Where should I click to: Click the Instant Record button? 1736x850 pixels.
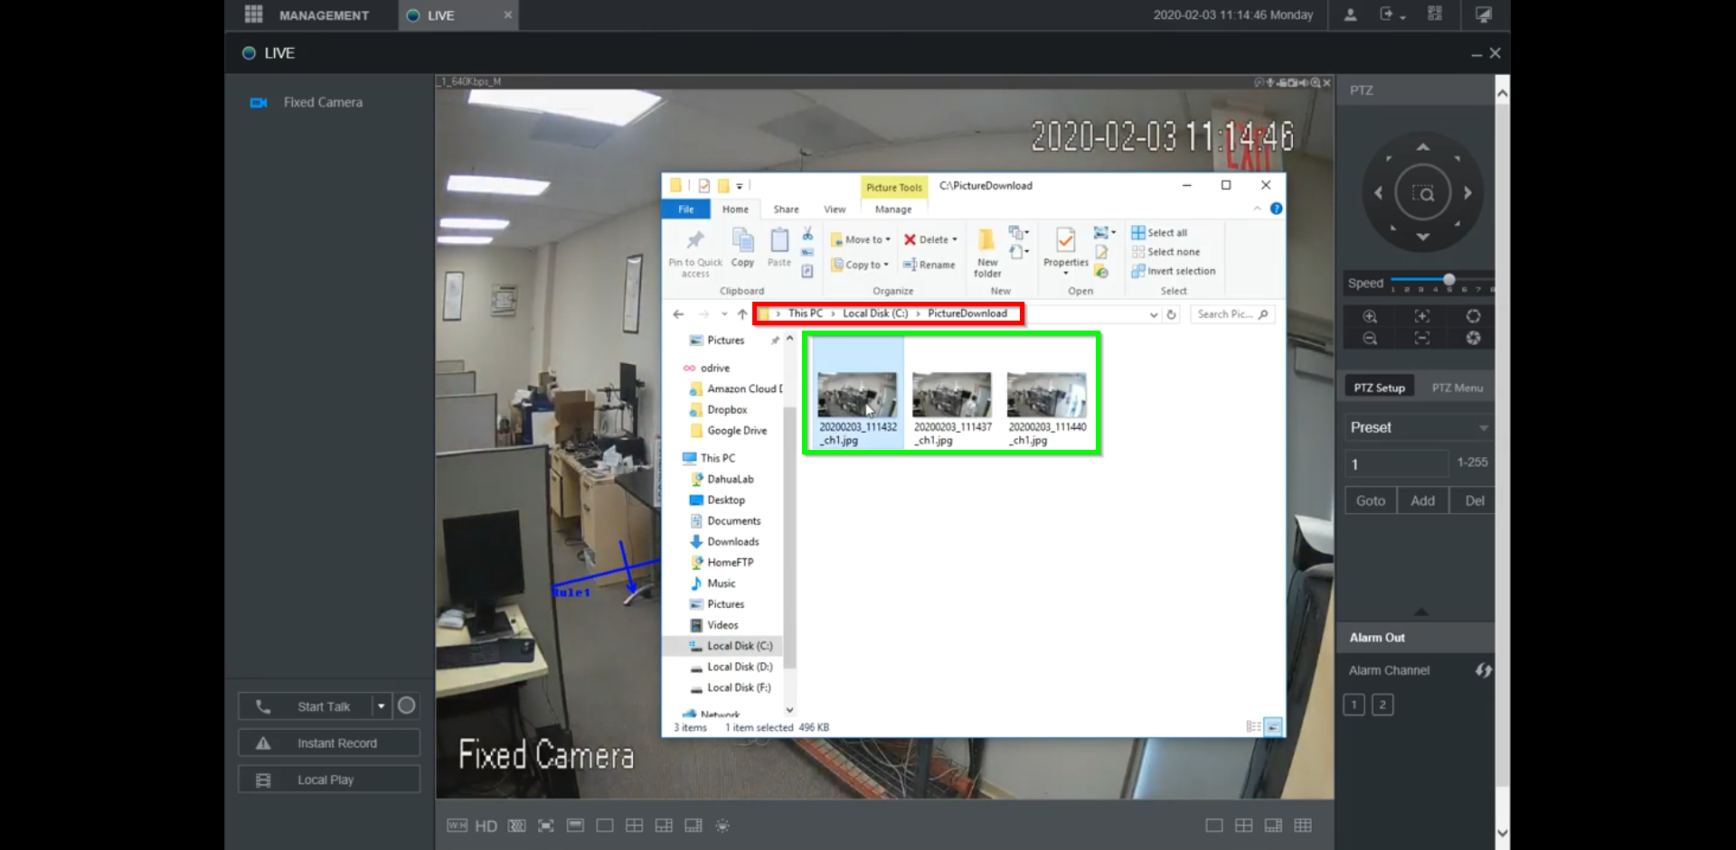(x=329, y=743)
